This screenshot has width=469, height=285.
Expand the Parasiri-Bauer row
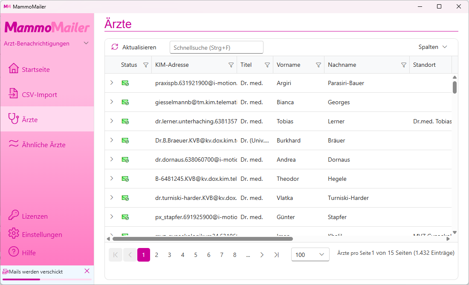pyautogui.click(x=112, y=83)
